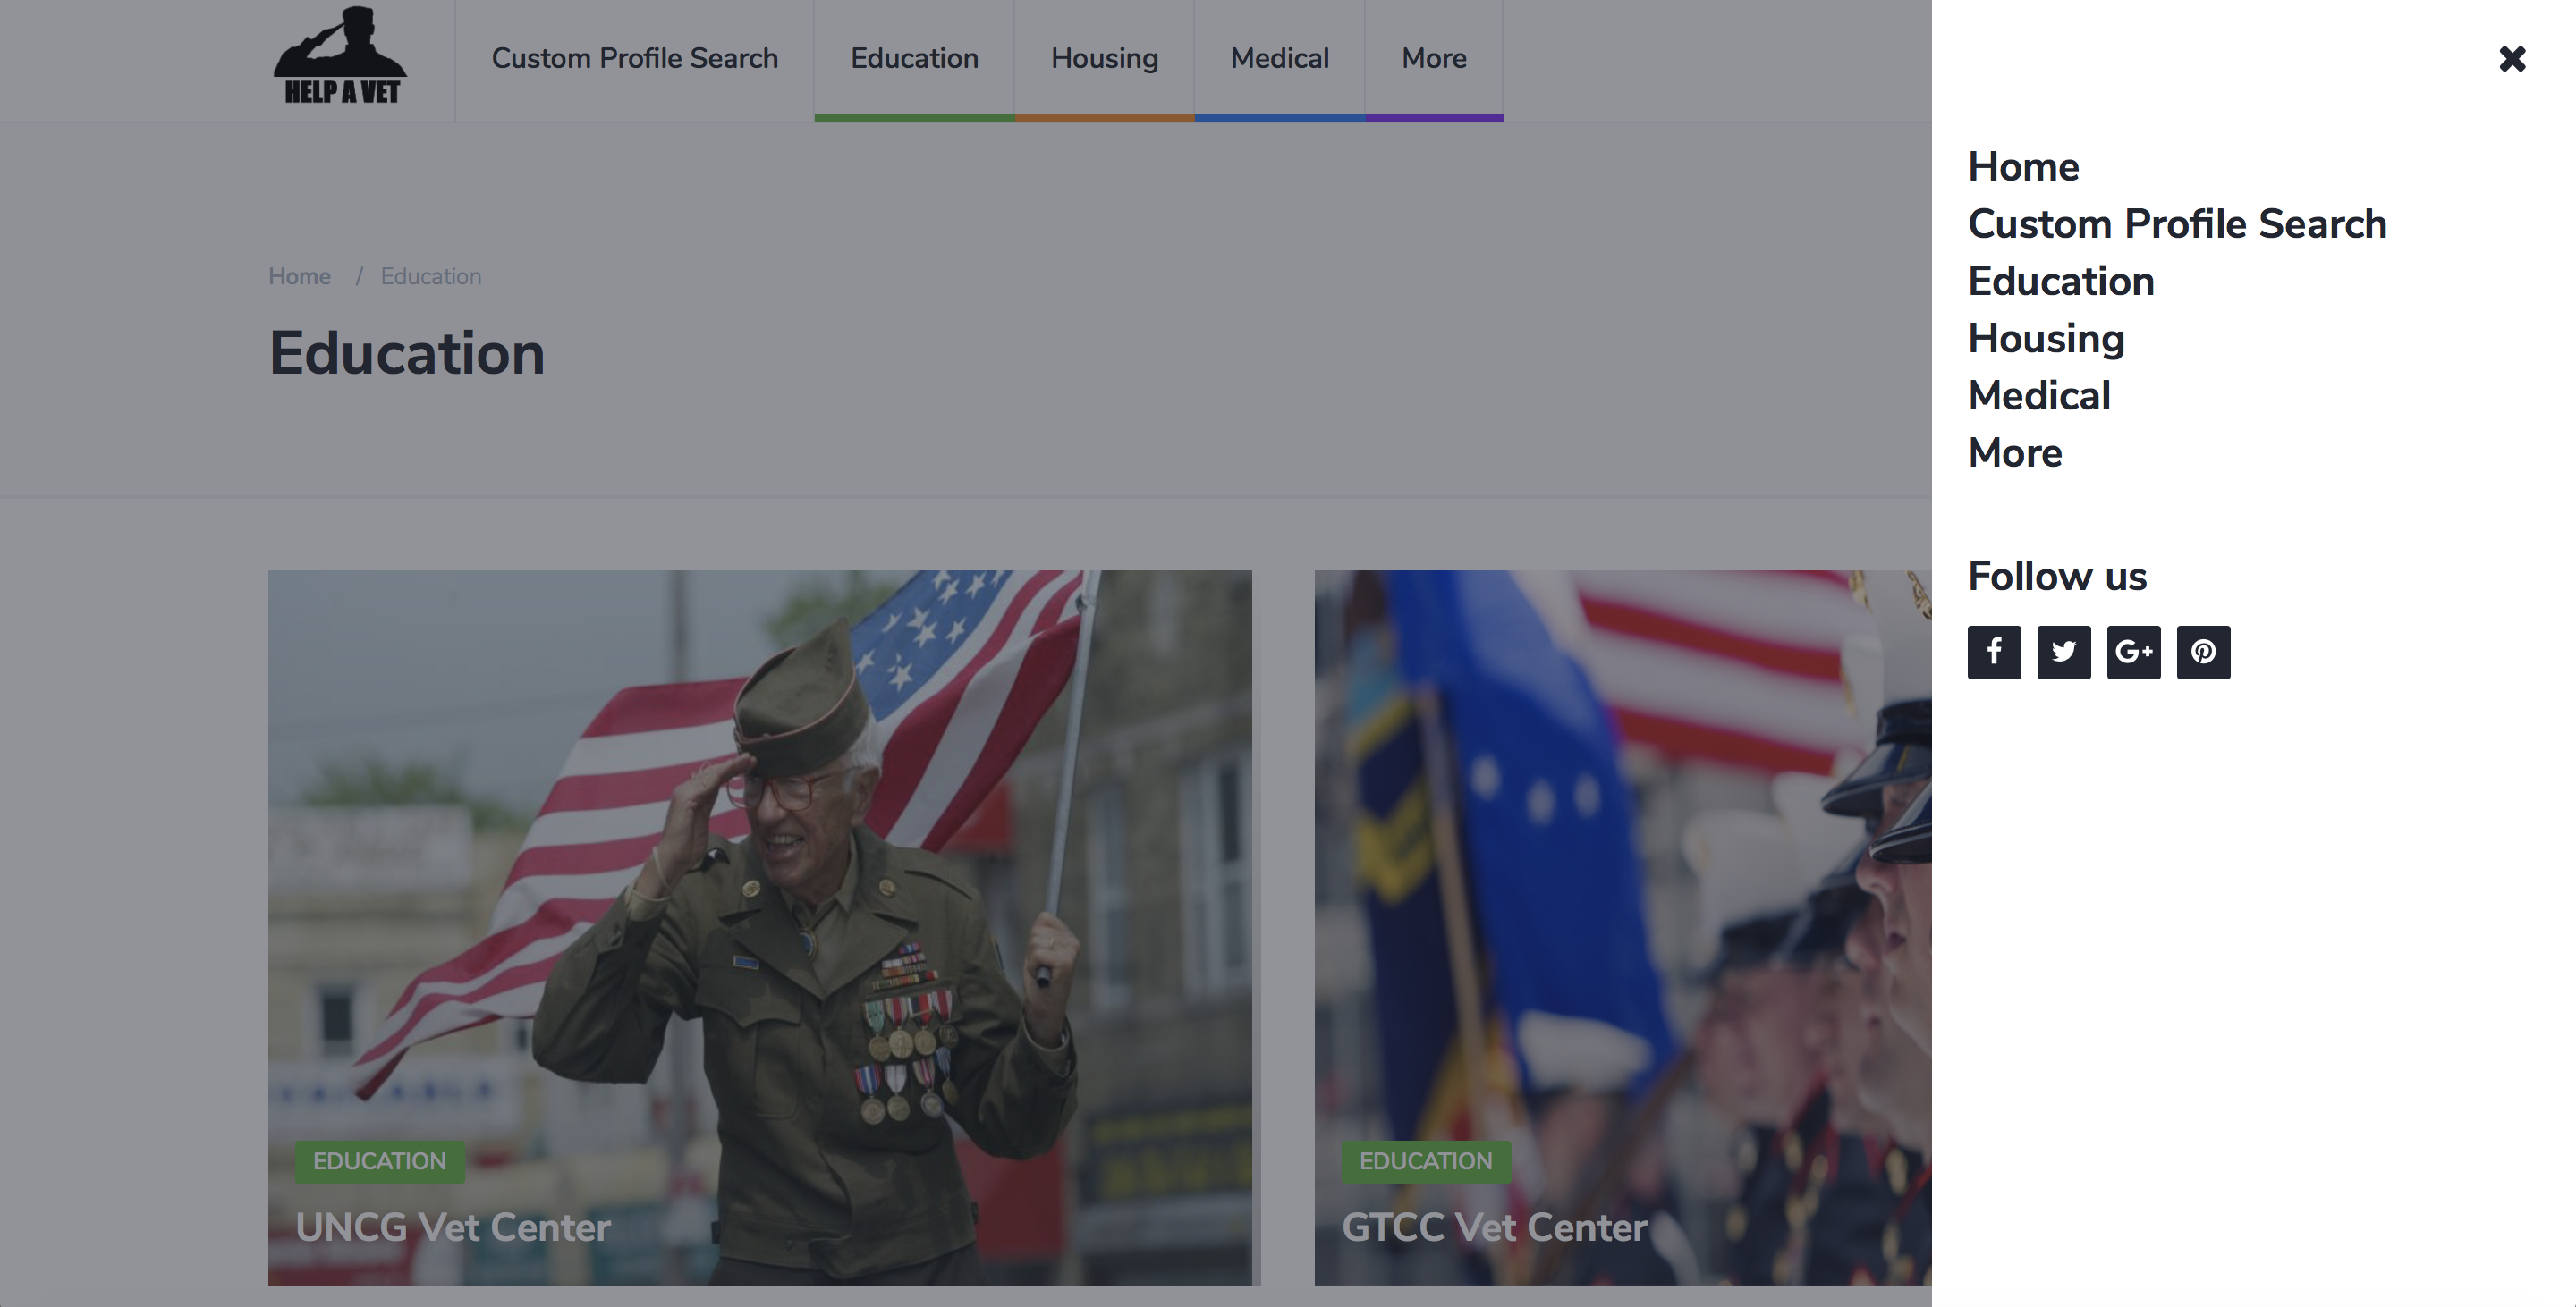
Task: Select the Education tab in top navigation
Action: point(914,58)
